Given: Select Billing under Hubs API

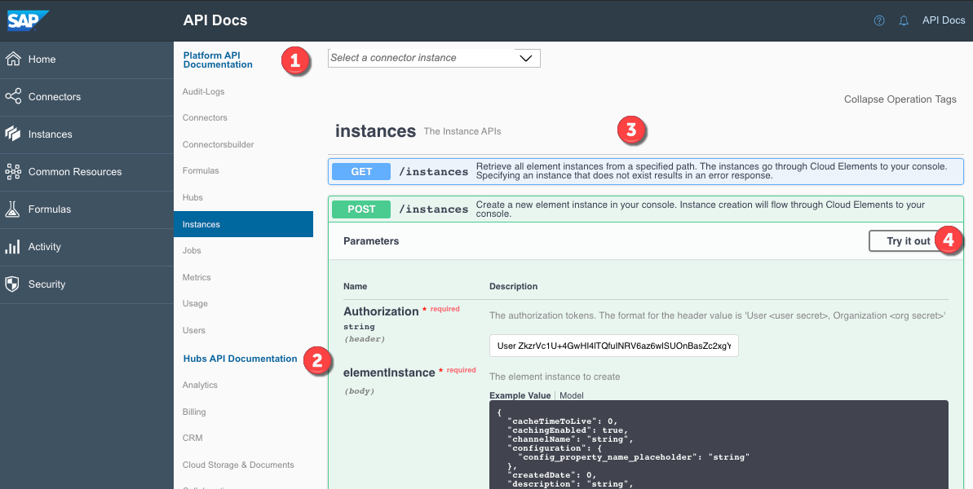Looking at the screenshot, I should (194, 412).
